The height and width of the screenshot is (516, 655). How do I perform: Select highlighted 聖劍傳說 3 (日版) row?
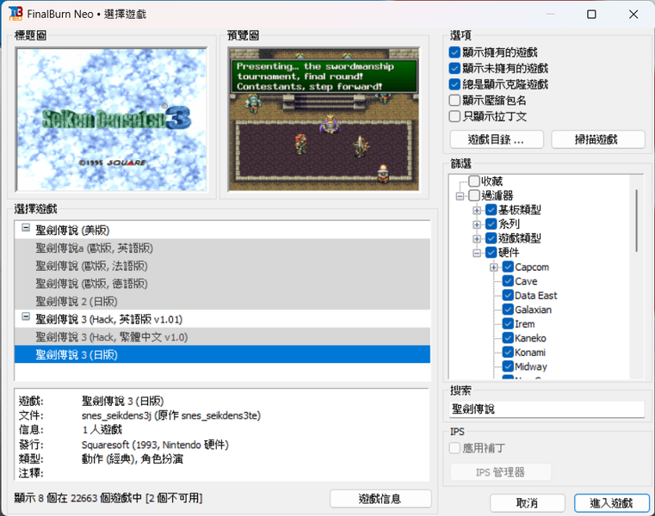(x=222, y=354)
